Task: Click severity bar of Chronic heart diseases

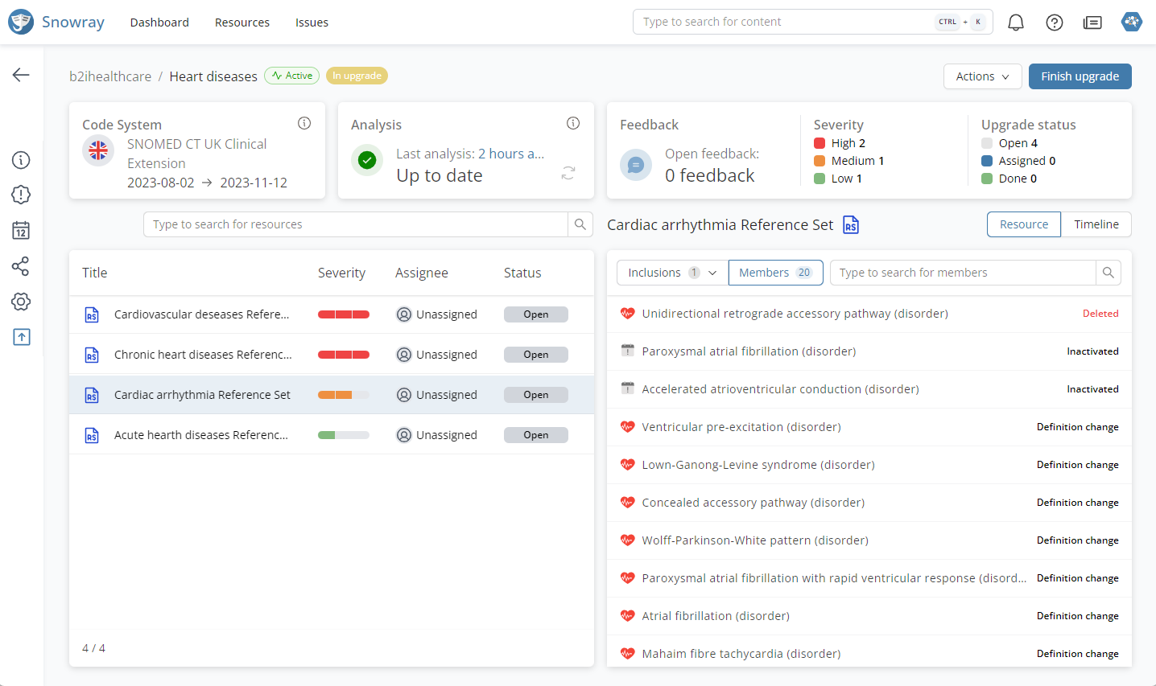Action: pyautogui.click(x=344, y=355)
